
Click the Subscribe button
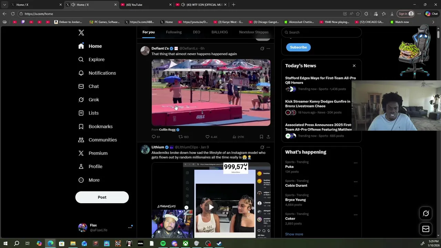pos(298,47)
